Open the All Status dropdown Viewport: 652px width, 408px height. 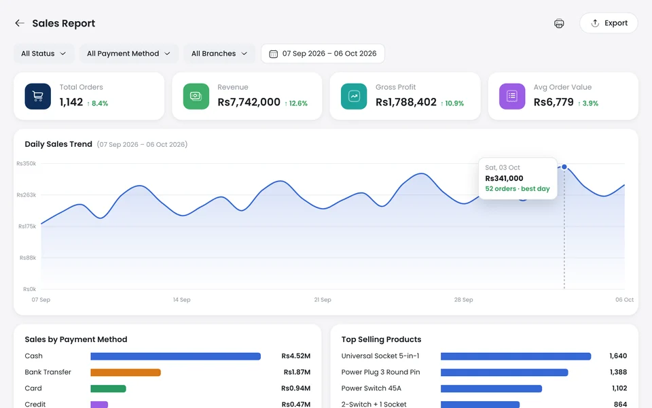[x=43, y=53]
